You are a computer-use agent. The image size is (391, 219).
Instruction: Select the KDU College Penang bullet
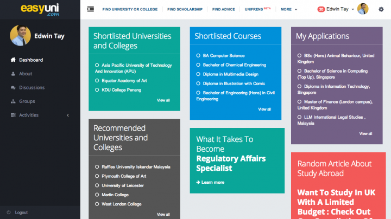pyautogui.click(x=97, y=90)
